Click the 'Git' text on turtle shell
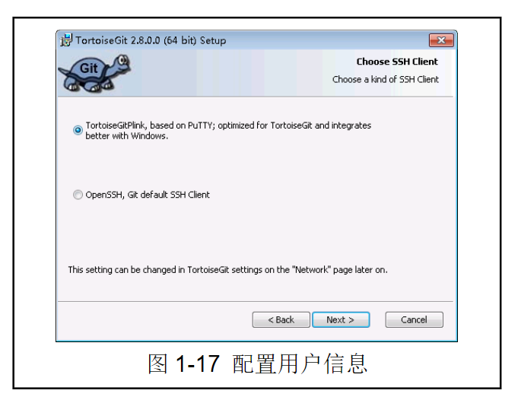This screenshot has height=400, width=518. [x=88, y=68]
